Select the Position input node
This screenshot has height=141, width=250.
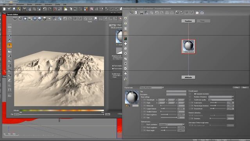click(188, 21)
